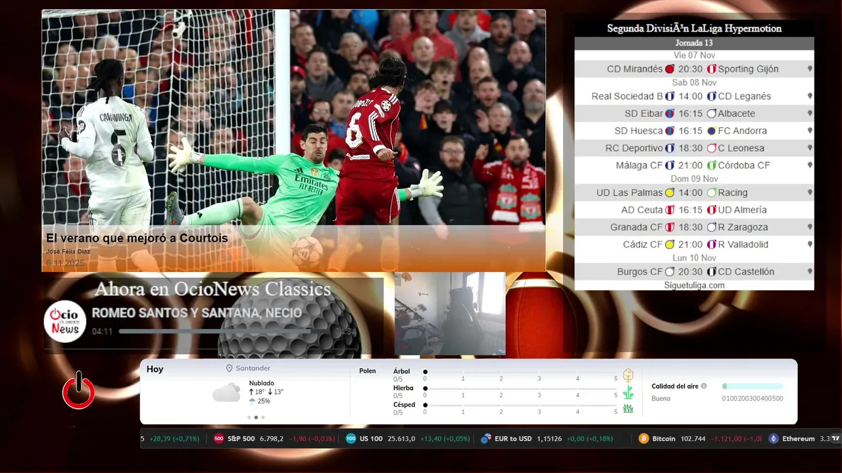
Task: Click the CD Mirandés team crest
Action: (x=670, y=69)
